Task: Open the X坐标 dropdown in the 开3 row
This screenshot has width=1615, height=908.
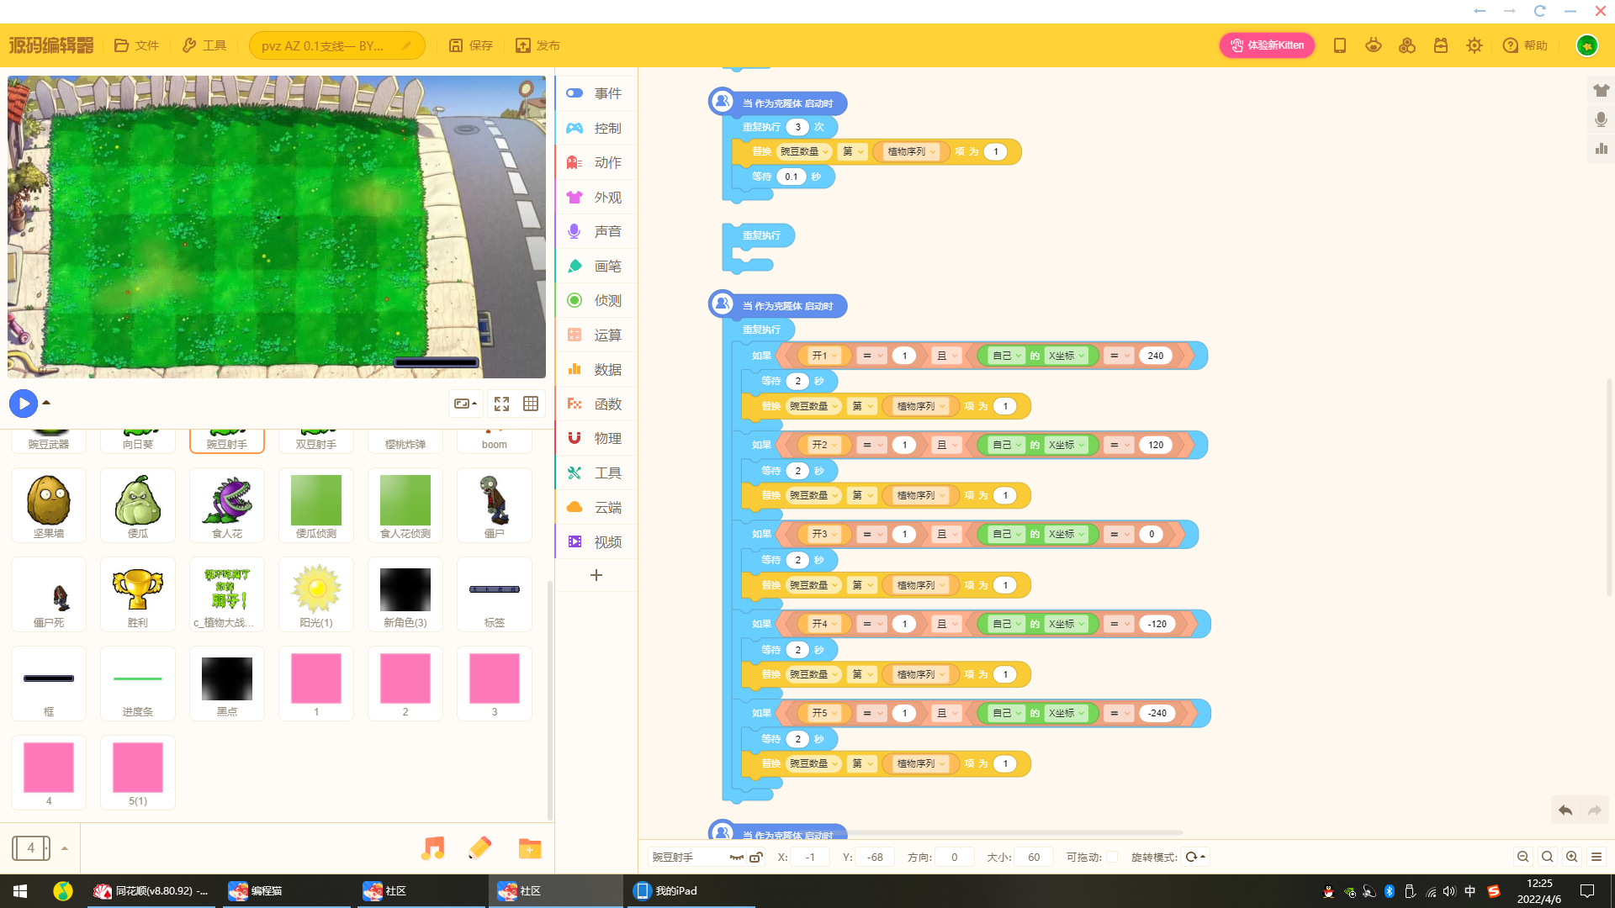Action: coord(1067,535)
